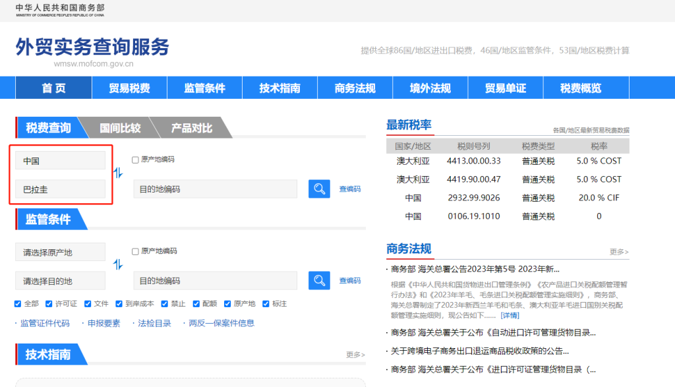Open 商务法规 navigation item
Image resolution: width=675 pixels, height=387 pixels.
(x=355, y=88)
